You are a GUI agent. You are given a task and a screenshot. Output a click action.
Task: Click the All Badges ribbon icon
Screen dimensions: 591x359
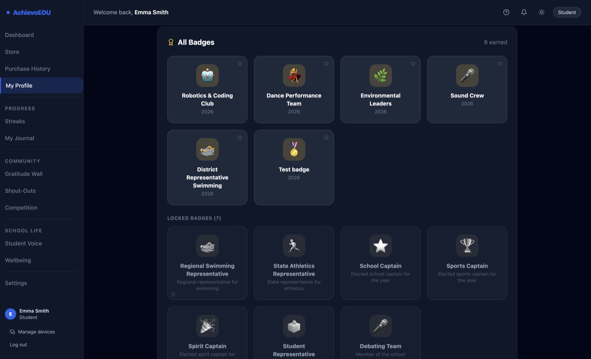[171, 42]
